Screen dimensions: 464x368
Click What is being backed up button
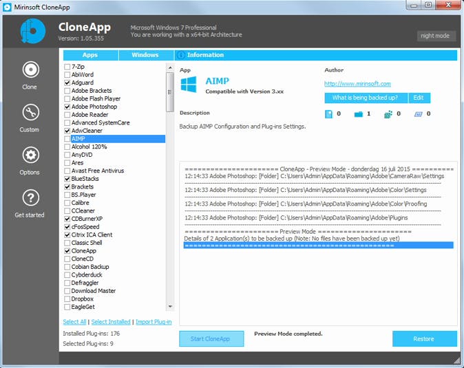tap(366, 98)
